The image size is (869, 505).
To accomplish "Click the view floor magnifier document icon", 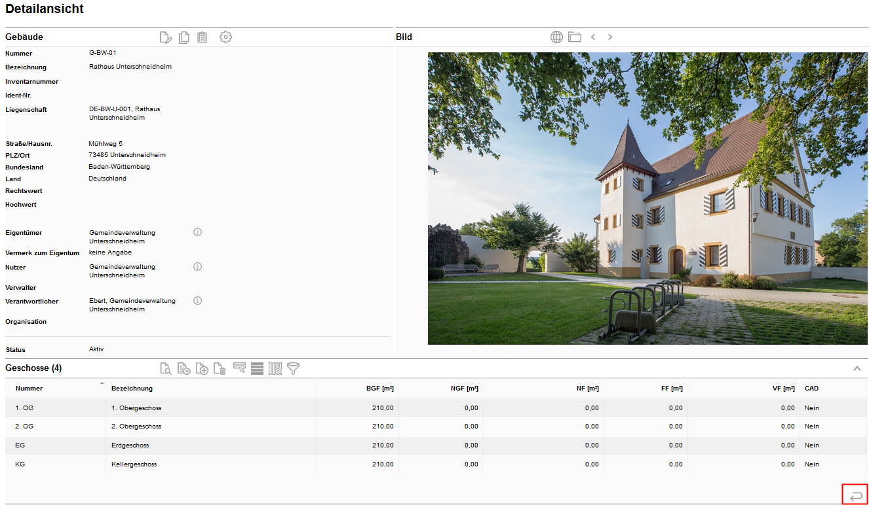I will (166, 369).
